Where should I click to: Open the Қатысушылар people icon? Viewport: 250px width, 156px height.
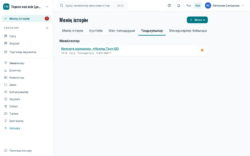click(x=6, y=92)
